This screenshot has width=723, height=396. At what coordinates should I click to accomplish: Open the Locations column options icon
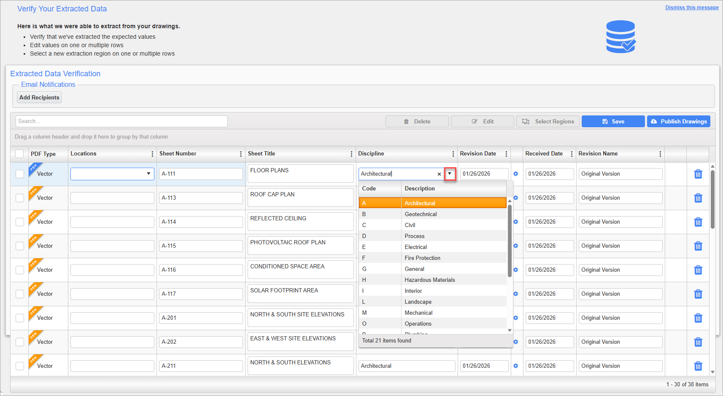pyautogui.click(x=152, y=154)
